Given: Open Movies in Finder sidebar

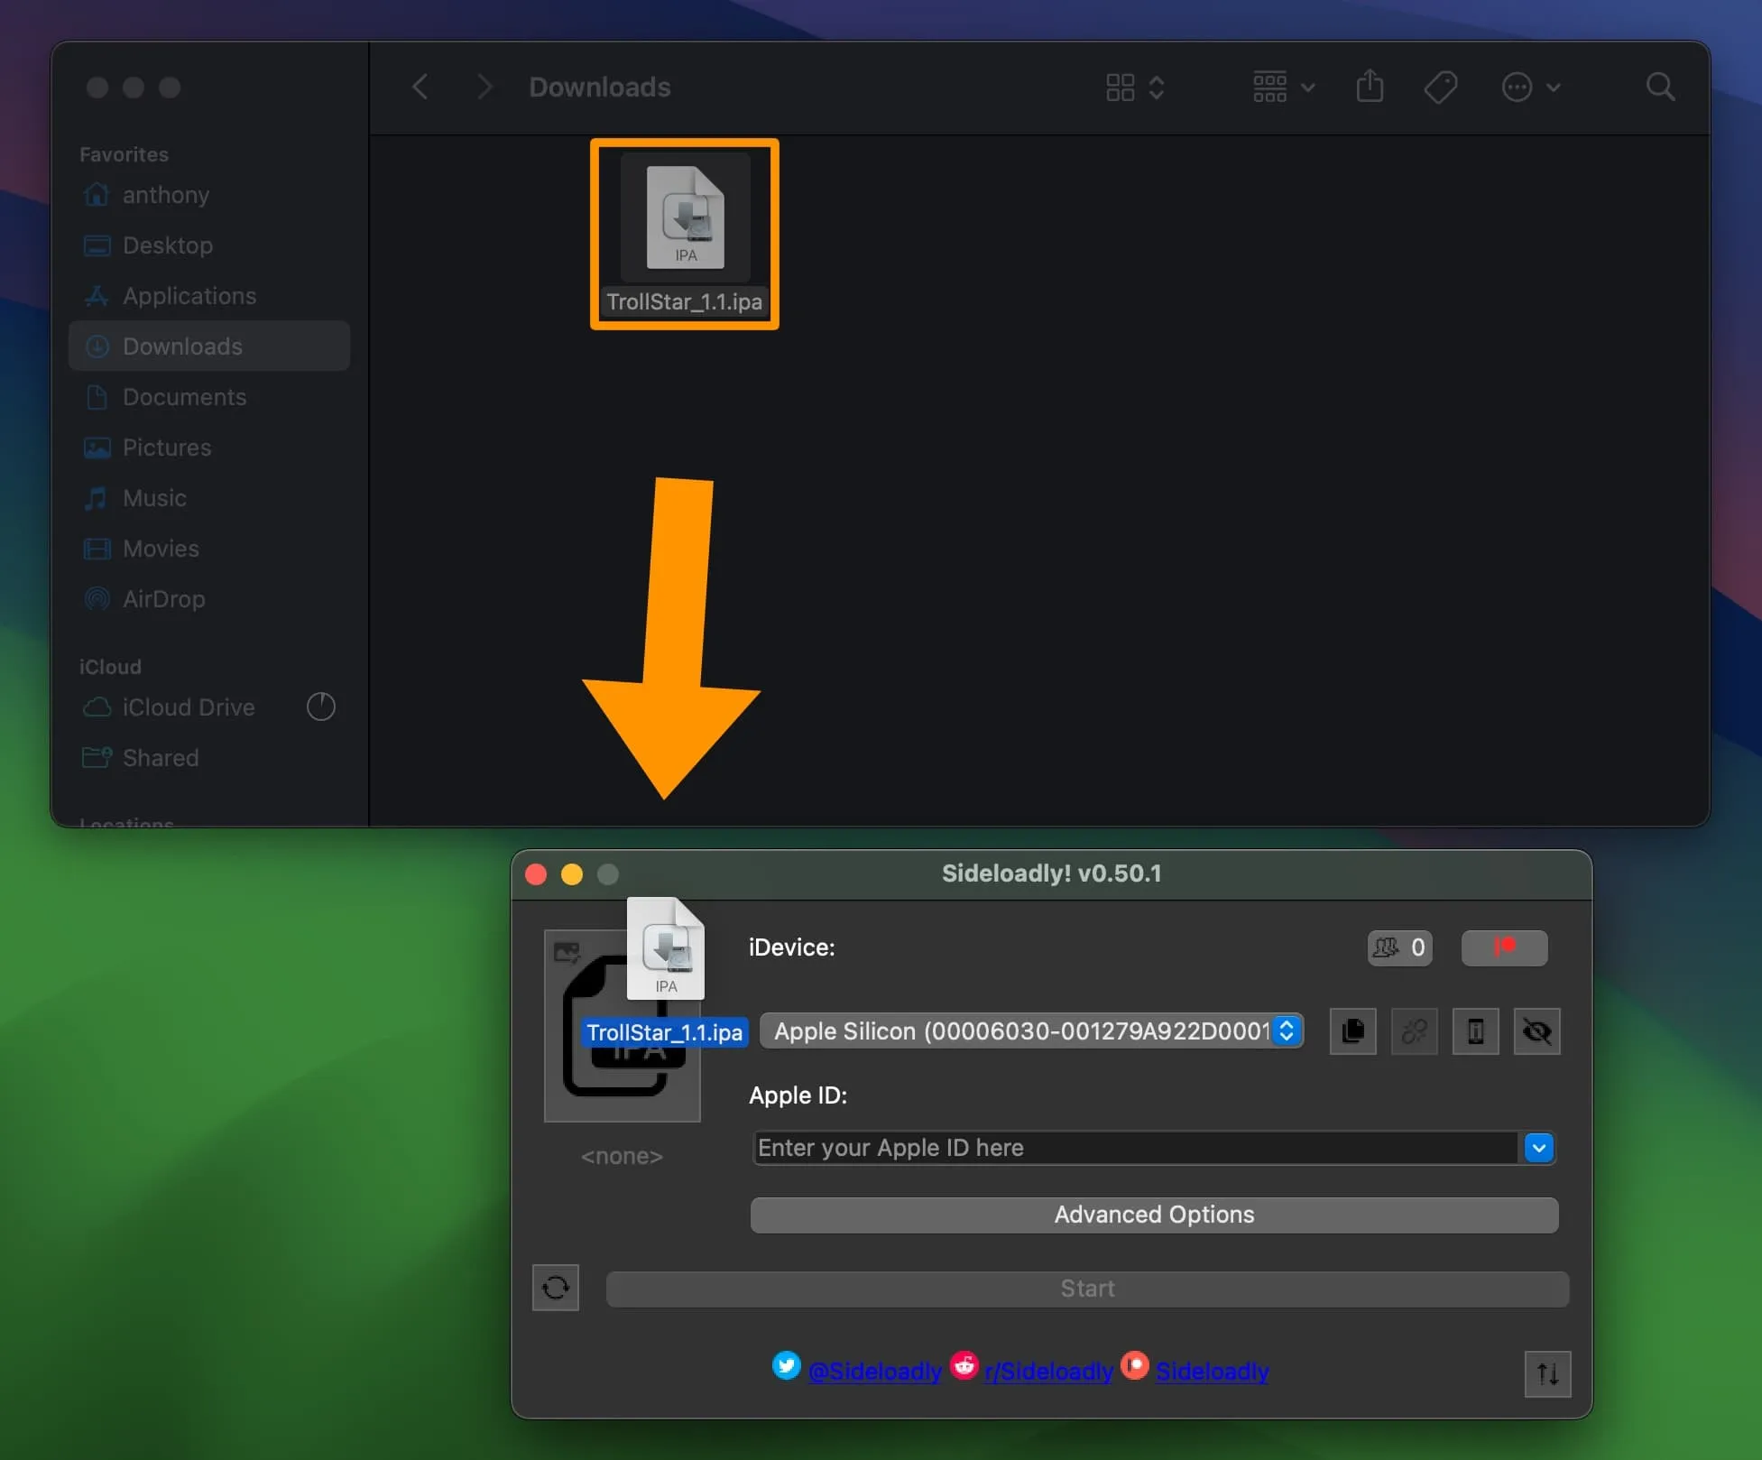Looking at the screenshot, I should tap(209, 549).
